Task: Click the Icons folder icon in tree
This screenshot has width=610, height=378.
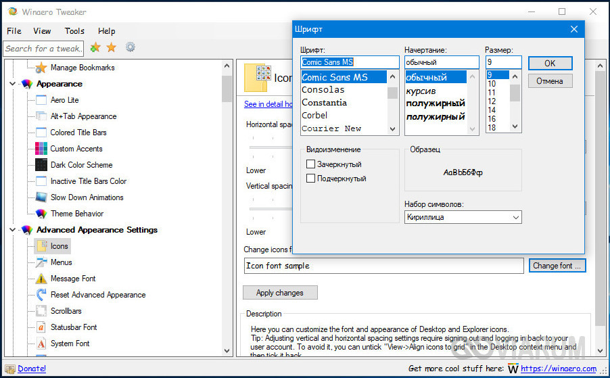Action: pyautogui.click(x=42, y=245)
